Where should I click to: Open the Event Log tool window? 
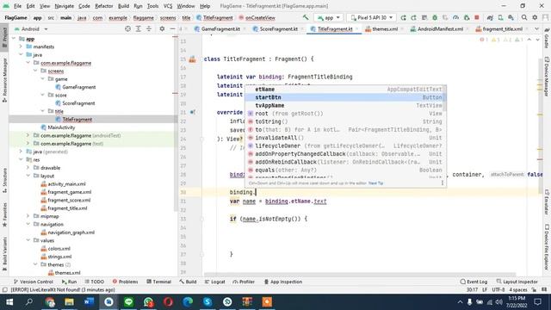coord(474,282)
